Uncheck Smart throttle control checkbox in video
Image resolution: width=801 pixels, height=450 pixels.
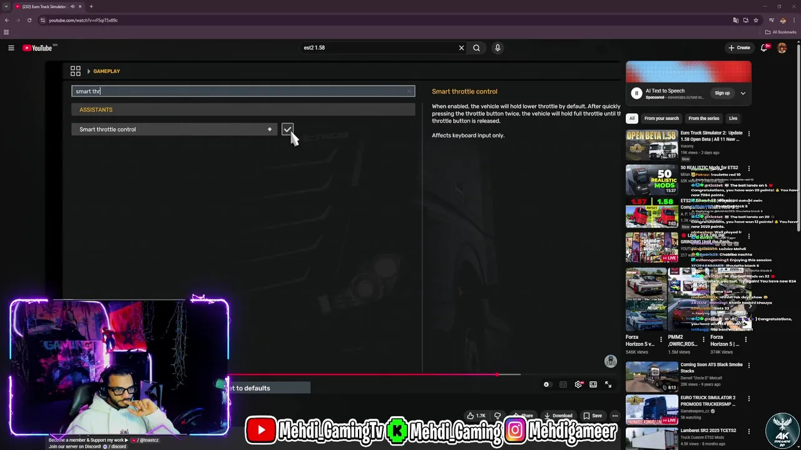click(287, 129)
